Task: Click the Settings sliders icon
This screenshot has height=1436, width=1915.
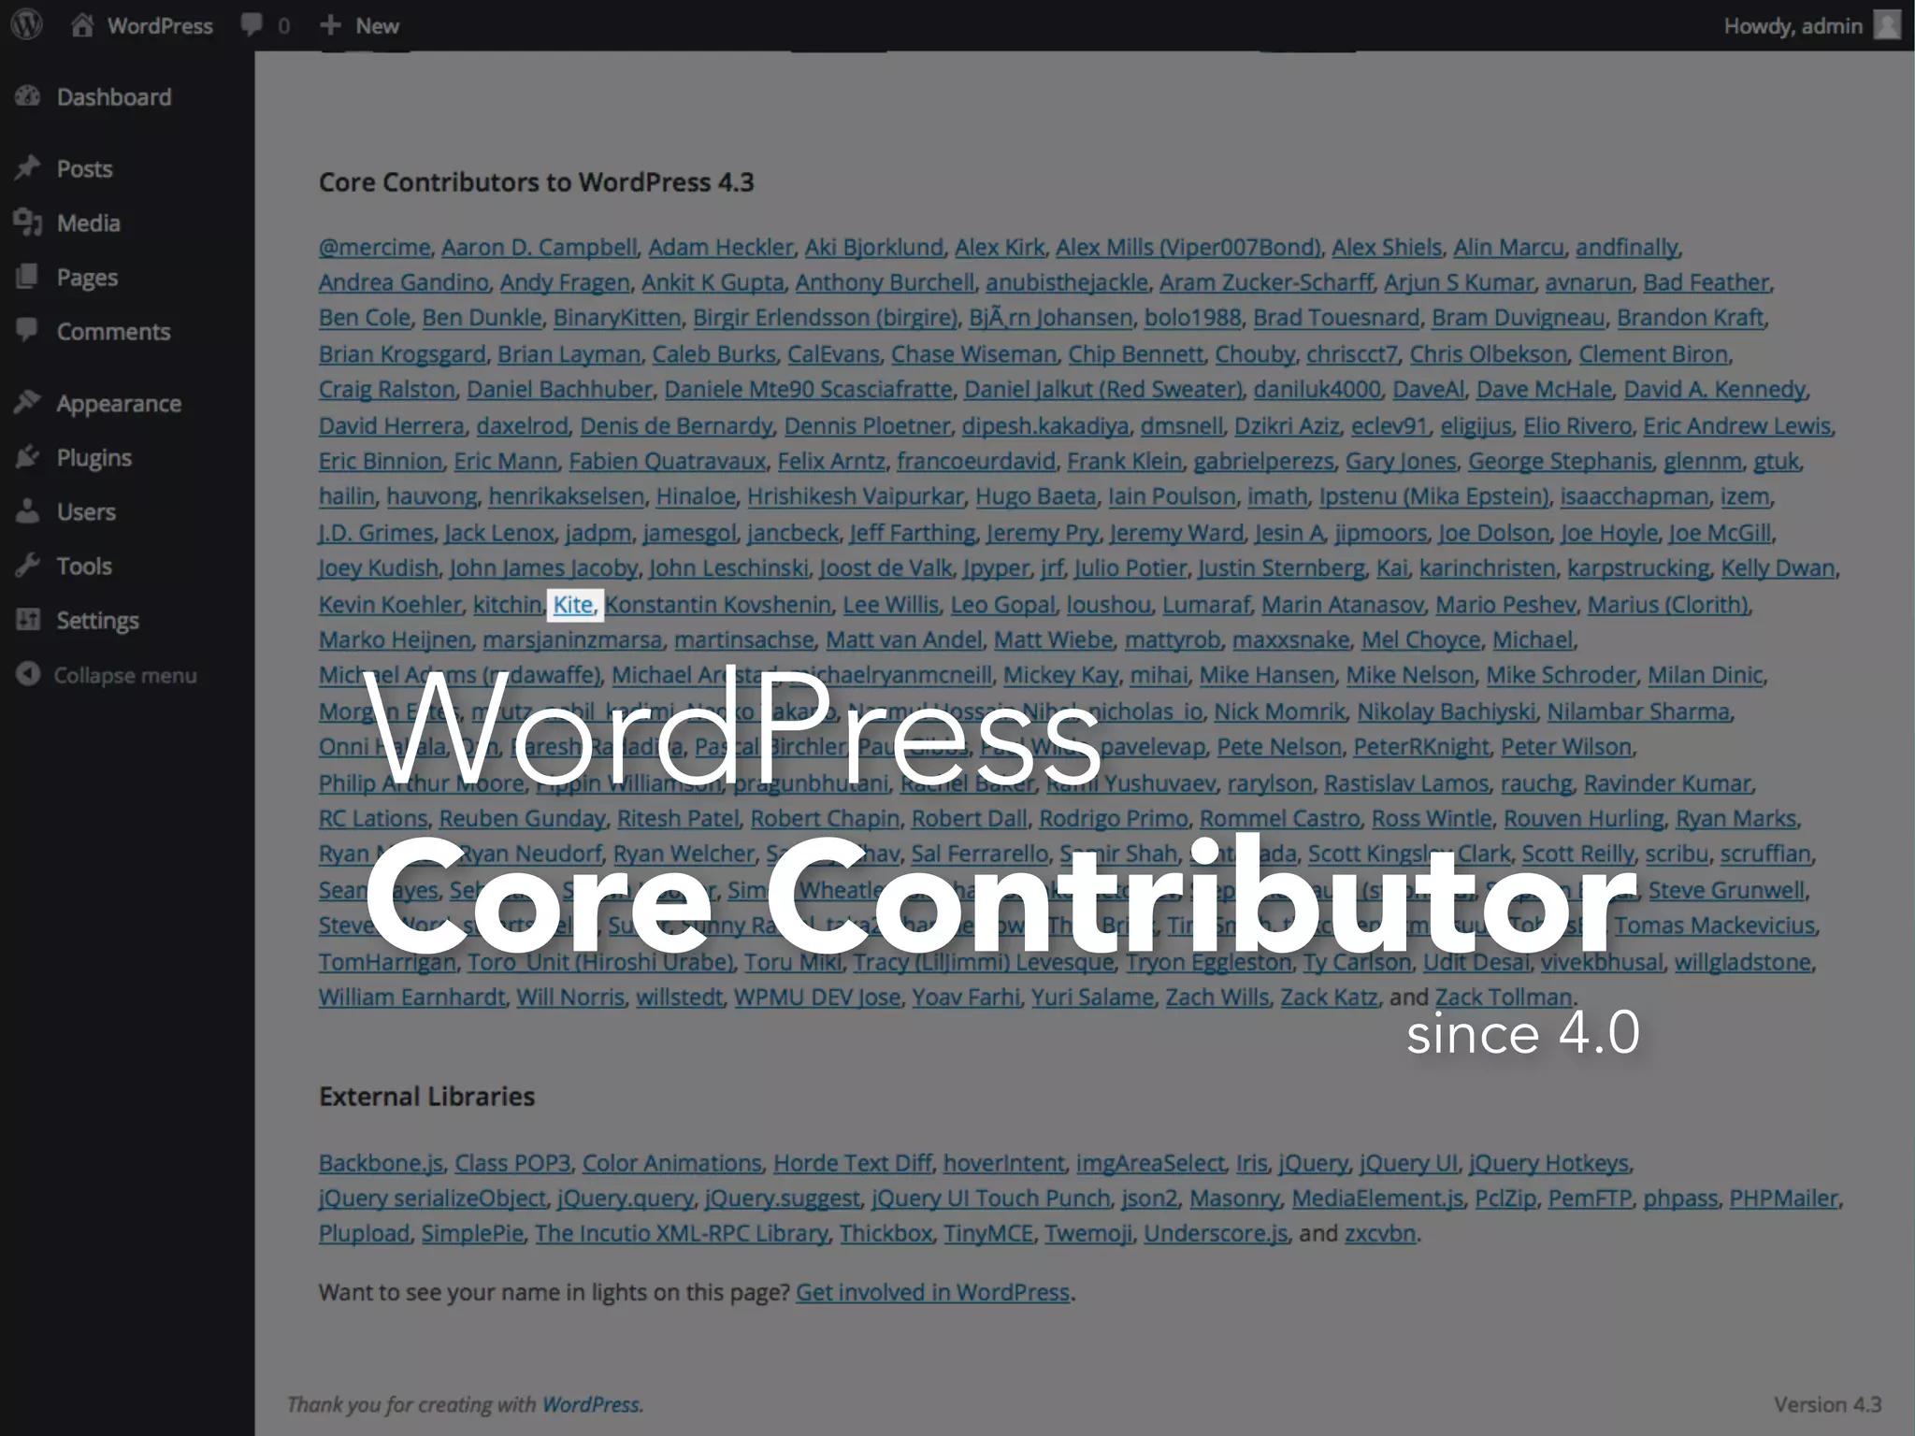Action: (28, 619)
